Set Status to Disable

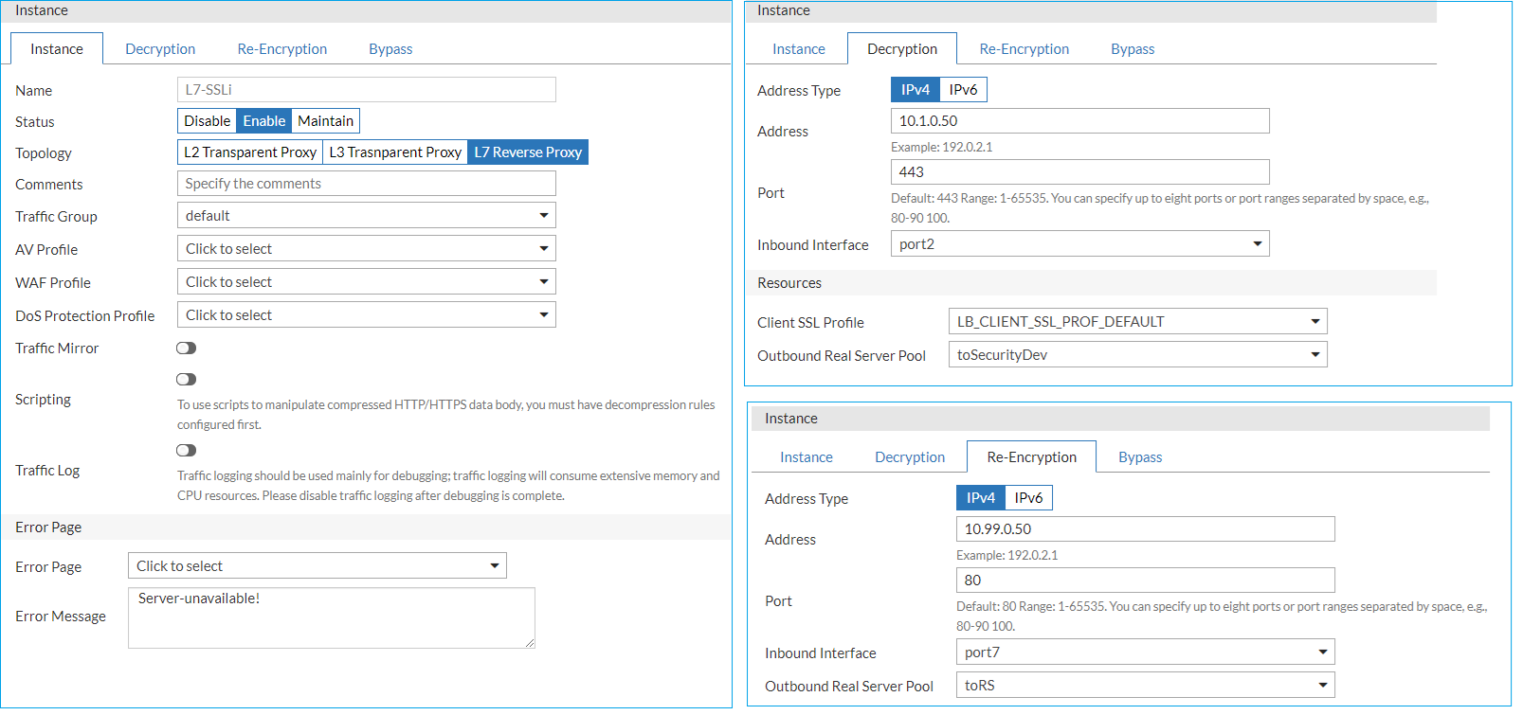[x=207, y=121]
